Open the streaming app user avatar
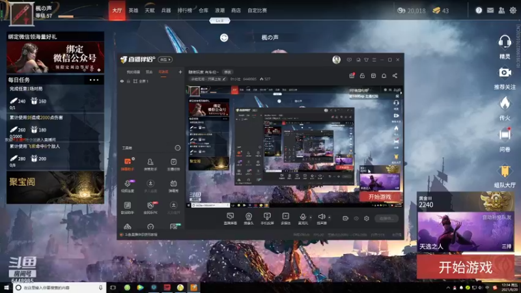The width and height of the screenshot is (521, 293). click(x=336, y=60)
